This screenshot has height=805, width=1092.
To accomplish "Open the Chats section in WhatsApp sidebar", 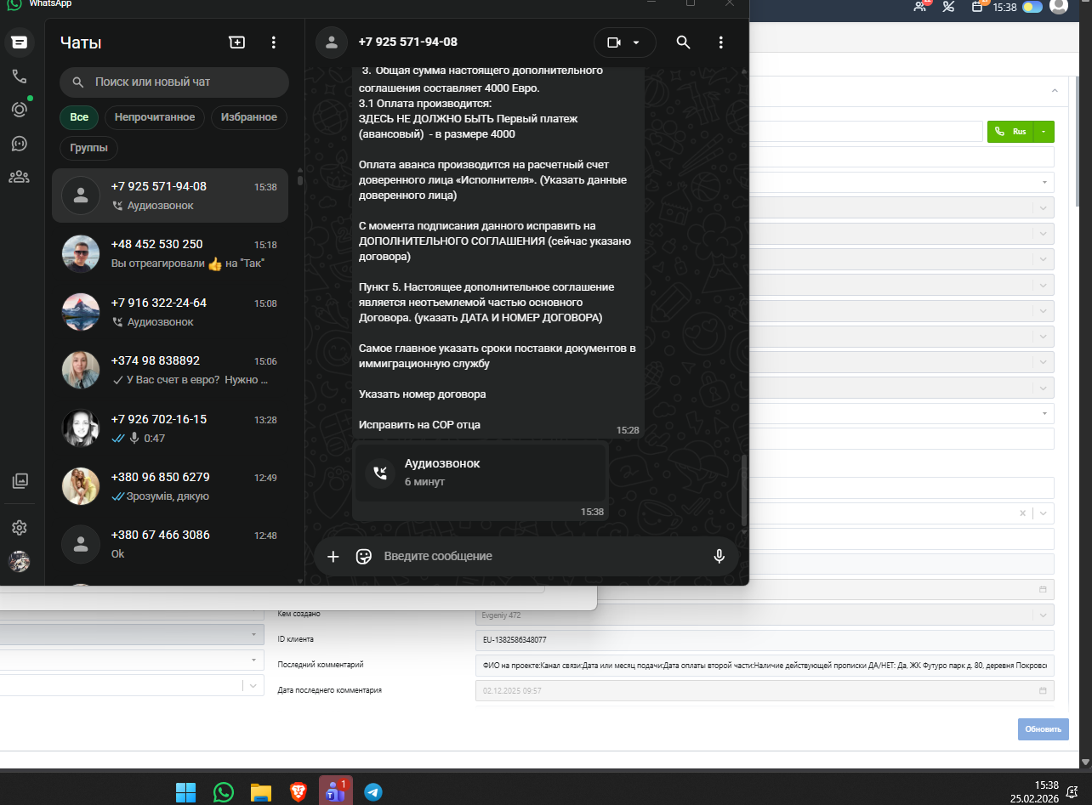I will click(x=19, y=42).
